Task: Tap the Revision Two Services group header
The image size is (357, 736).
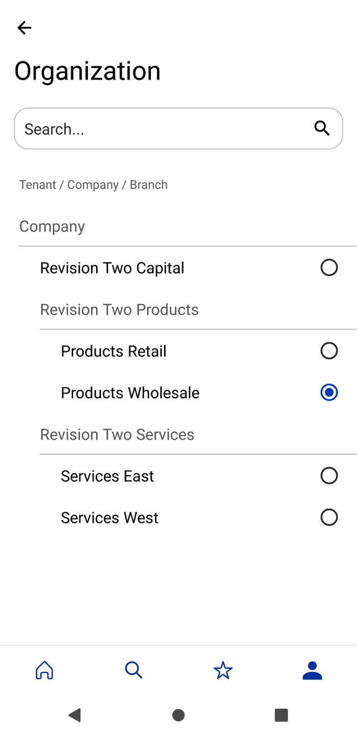Action: [x=117, y=434]
